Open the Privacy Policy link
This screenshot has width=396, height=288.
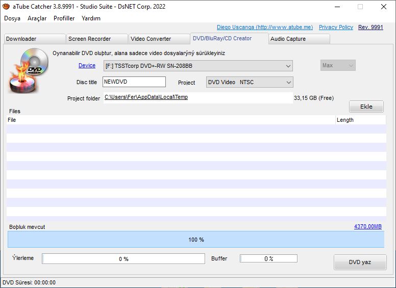coord(336,27)
